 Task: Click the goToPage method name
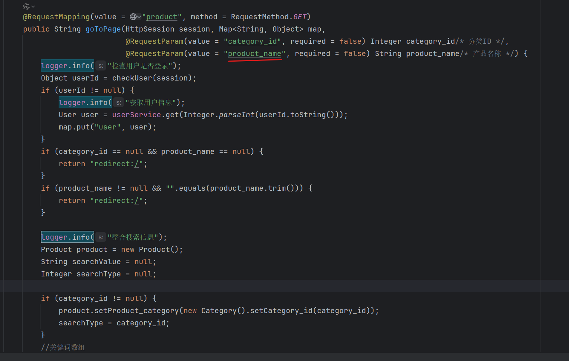103,29
